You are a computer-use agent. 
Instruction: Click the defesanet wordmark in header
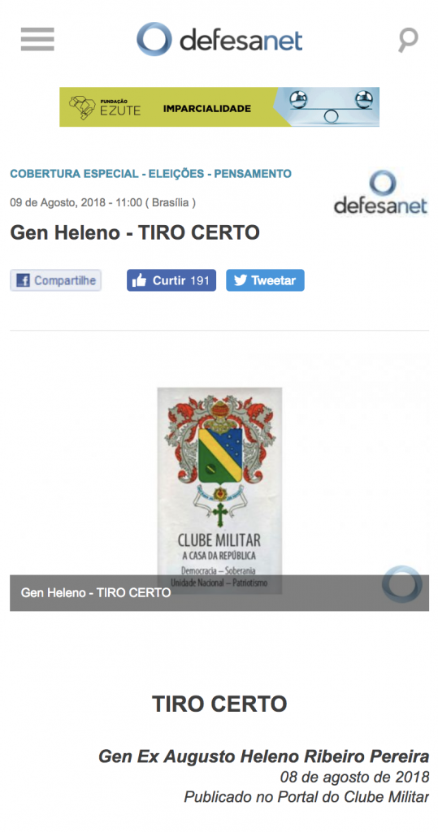tap(241, 41)
